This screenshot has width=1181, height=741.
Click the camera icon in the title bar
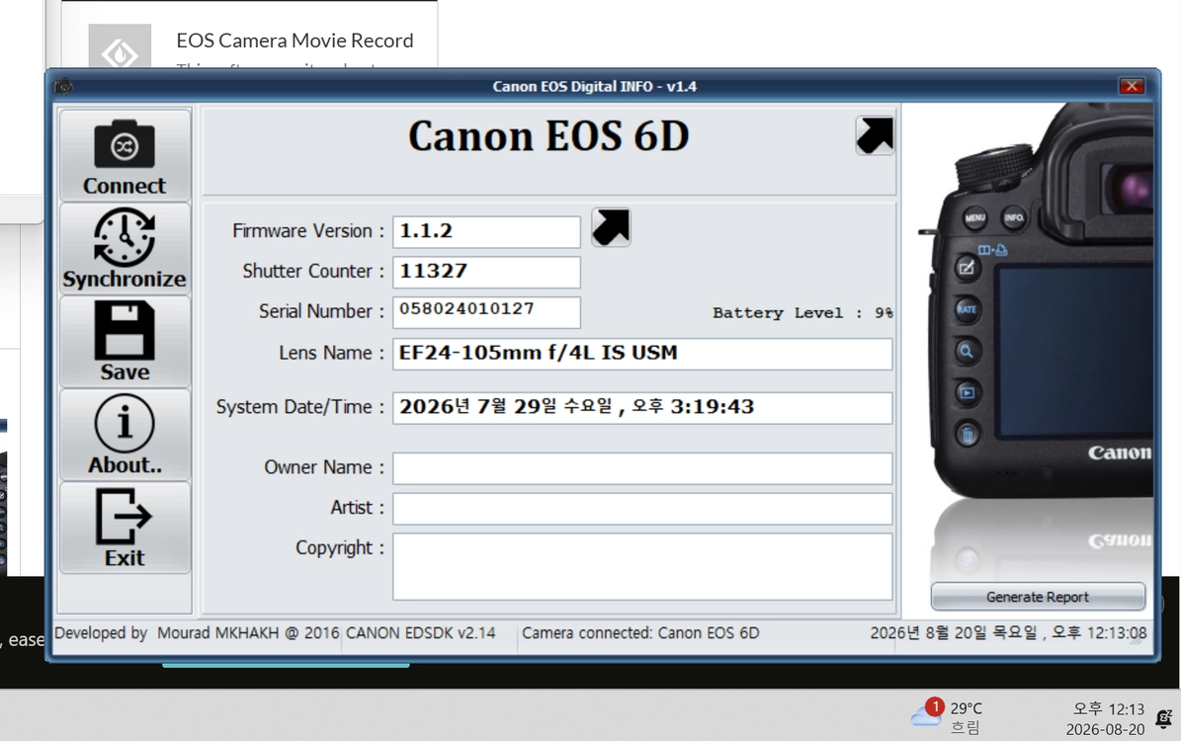[63, 87]
